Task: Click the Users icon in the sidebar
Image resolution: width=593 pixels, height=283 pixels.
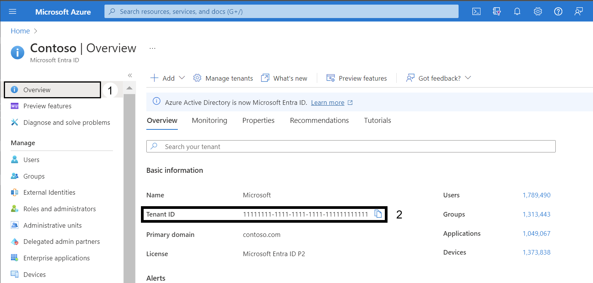Action: (x=15, y=159)
